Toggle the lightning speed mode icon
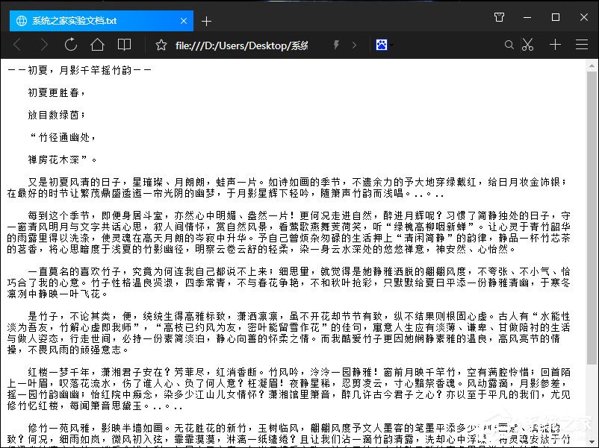Viewport: 599px width, 448px height. point(336,45)
